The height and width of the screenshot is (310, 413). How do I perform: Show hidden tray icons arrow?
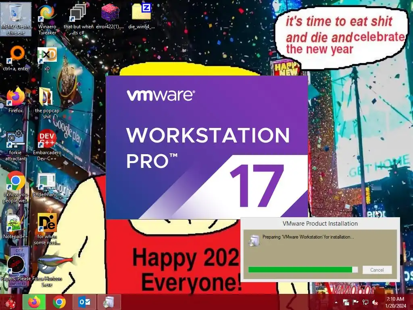336,302
